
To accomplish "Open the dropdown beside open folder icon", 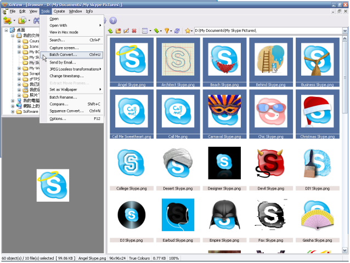I will (29, 20).
